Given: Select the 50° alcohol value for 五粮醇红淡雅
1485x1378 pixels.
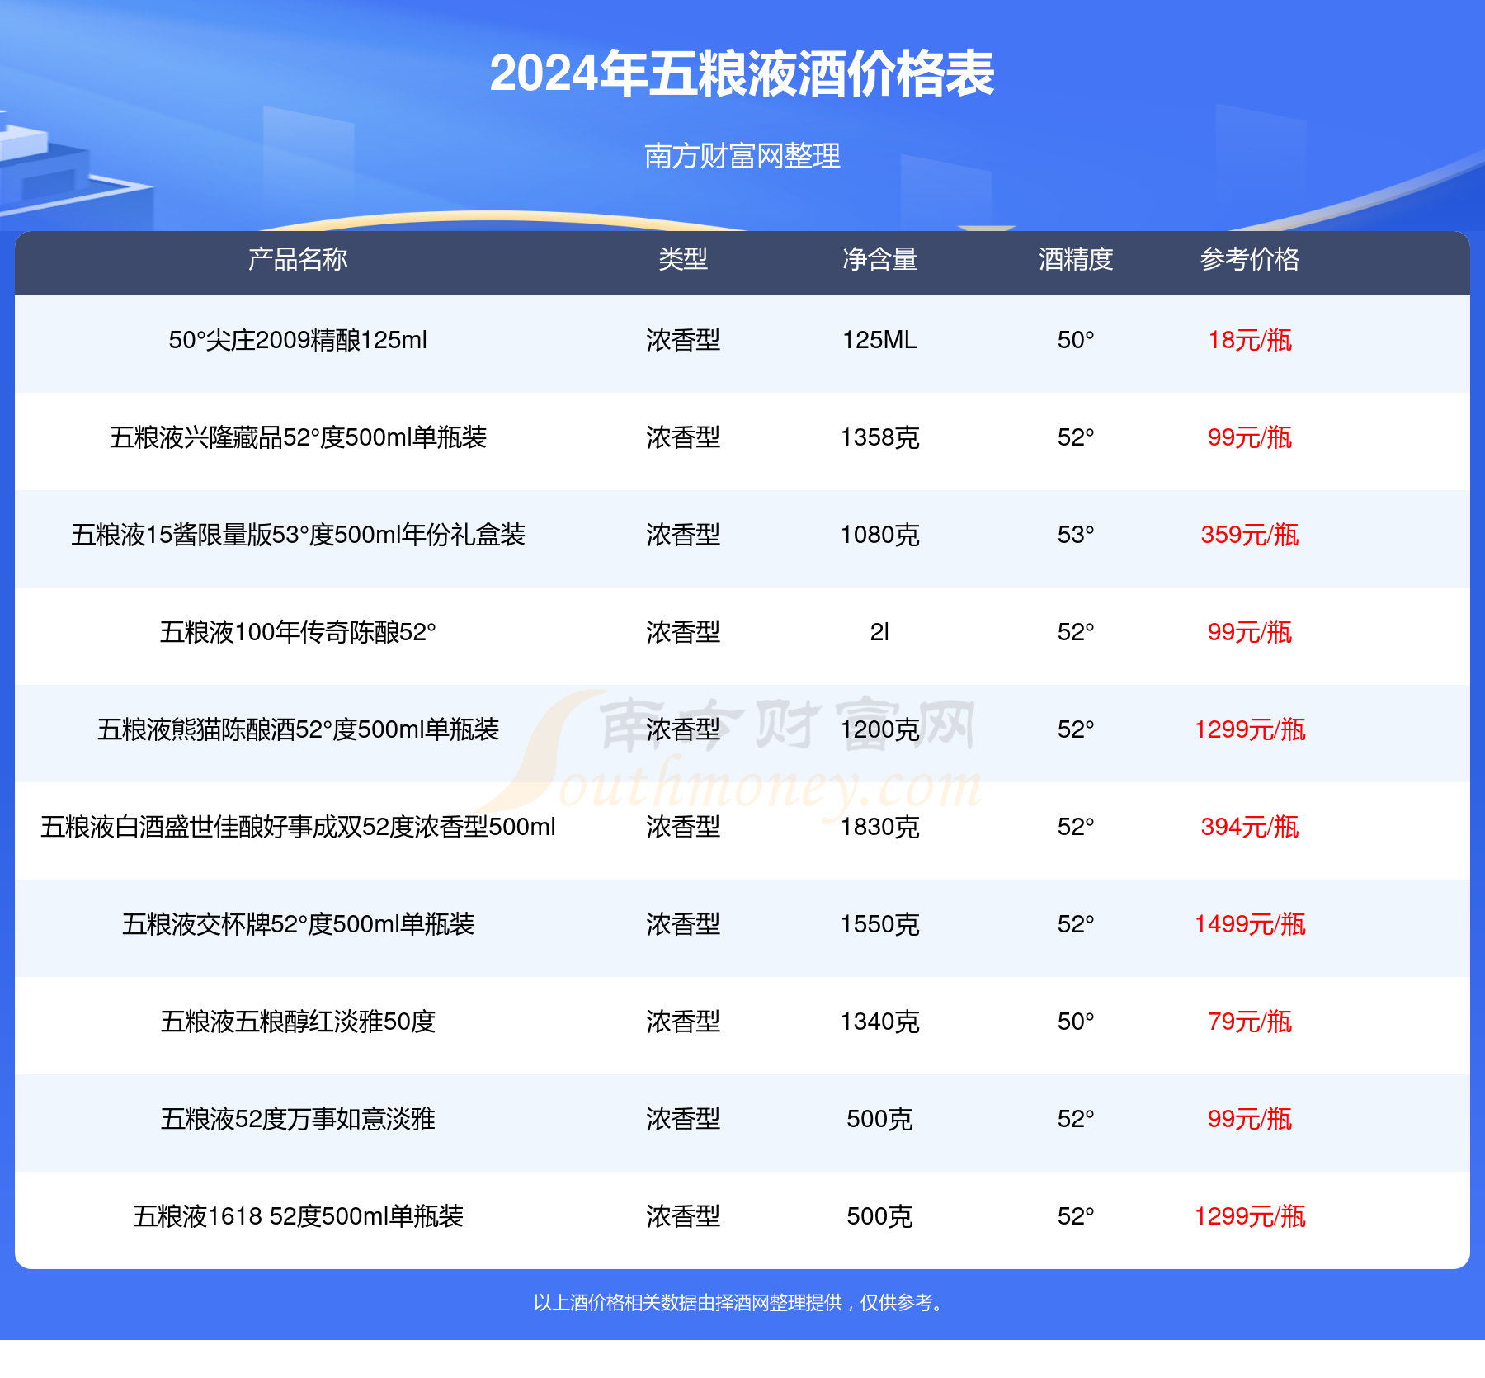Looking at the screenshot, I should 1076,1022.
